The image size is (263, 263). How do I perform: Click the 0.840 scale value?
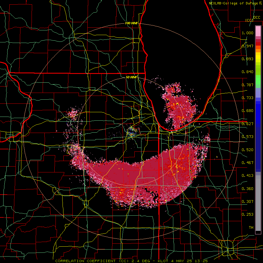(248, 72)
